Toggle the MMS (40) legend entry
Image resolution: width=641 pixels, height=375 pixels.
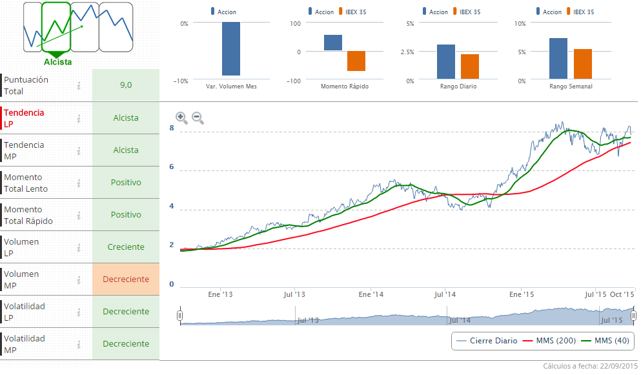605,340
